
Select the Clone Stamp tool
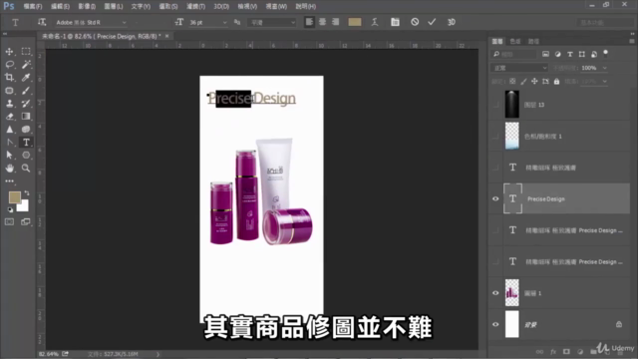pos(9,104)
